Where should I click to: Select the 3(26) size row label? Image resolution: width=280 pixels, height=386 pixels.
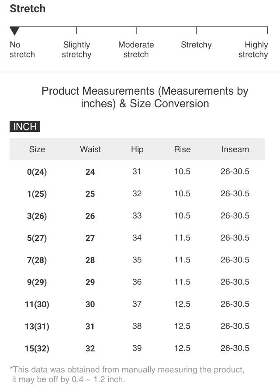(37, 216)
